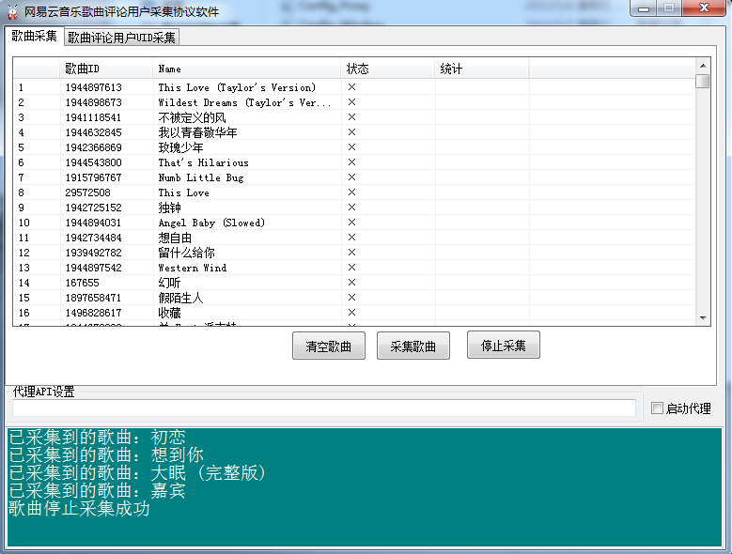
Task: Click the X status icon for Numb Little Bug
Action: point(351,177)
